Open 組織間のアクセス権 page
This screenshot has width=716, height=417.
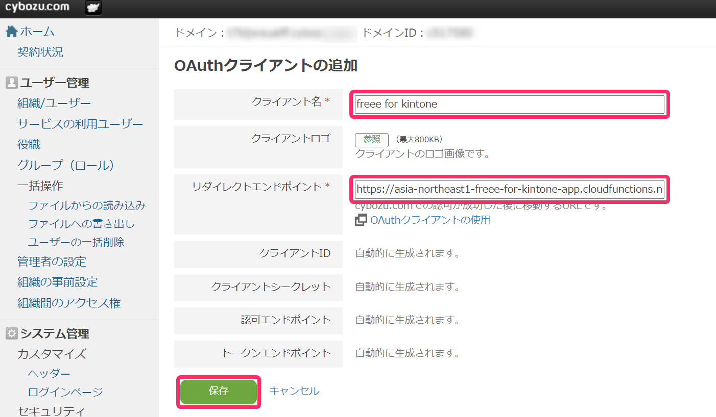tap(69, 303)
